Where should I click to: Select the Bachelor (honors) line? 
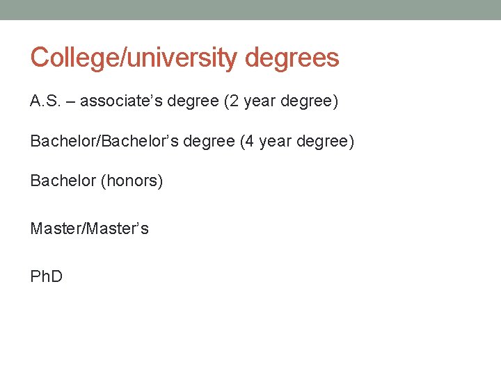click(x=96, y=181)
